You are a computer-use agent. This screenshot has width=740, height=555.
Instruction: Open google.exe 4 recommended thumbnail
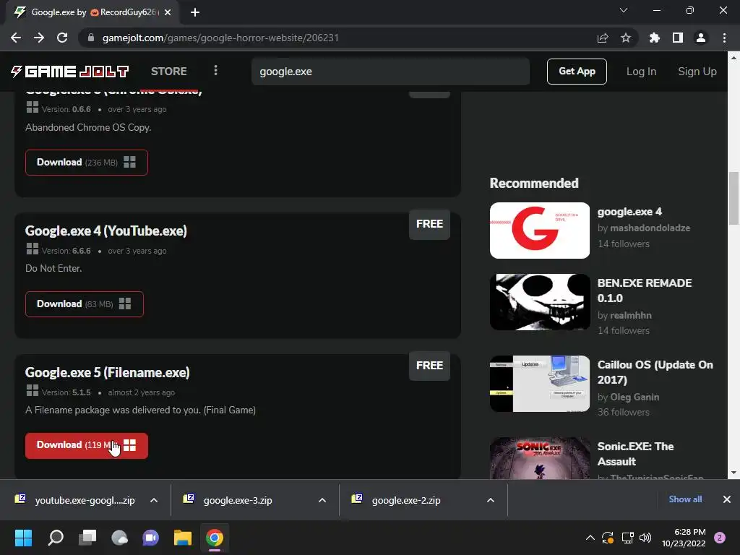[540, 231]
